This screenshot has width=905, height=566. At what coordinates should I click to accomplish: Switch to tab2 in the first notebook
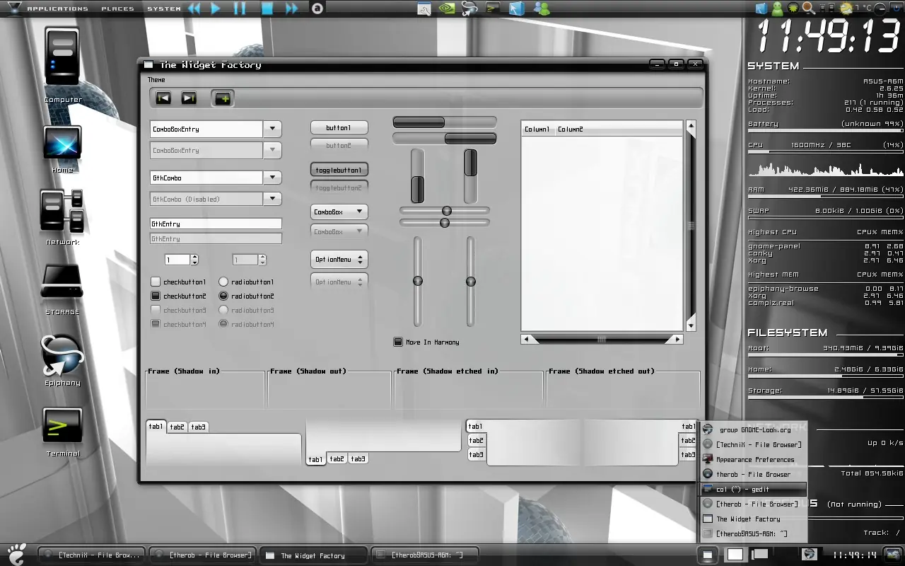click(177, 427)
